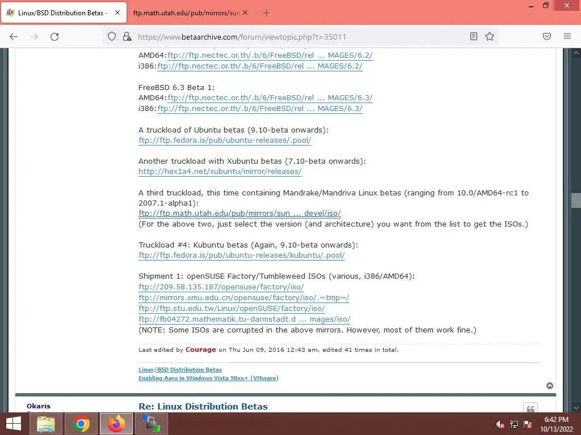
Task: Open Enabling Aero in Windows Vista link
Action: (208, 378)
